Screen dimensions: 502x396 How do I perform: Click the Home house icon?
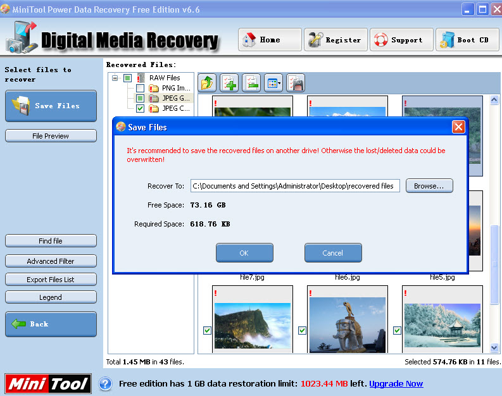coord(249,40)
